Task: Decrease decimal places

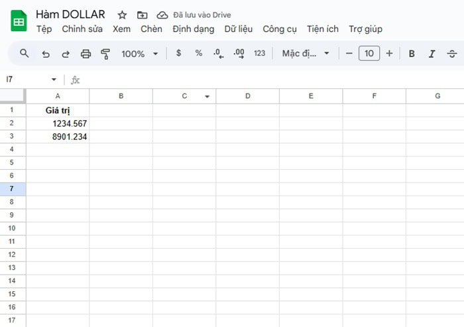Action: coord(218,54)
